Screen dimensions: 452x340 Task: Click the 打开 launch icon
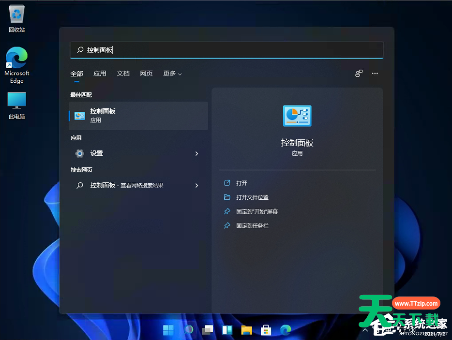tap(227, 183)
